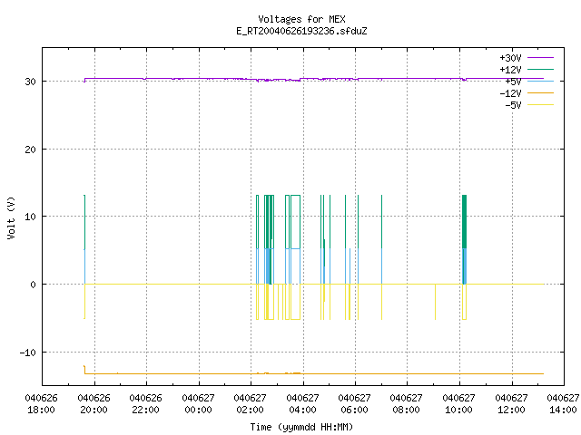The image size is (581, 435).
Task: Click the blue +5V legend line sample
Action: pos(540,81)
